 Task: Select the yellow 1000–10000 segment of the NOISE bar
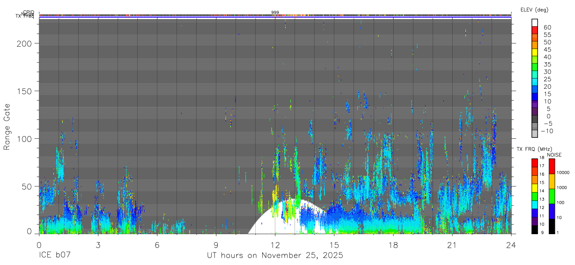551,181
